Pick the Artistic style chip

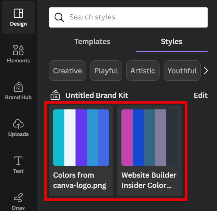tap(143, 71)
